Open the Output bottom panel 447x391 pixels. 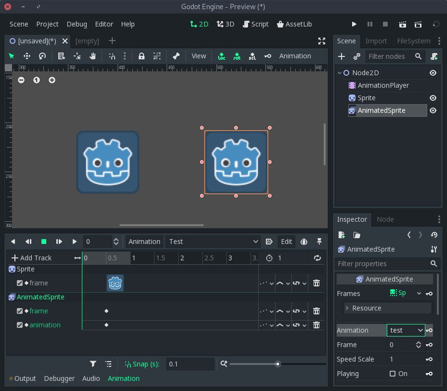tap(23, 378)
